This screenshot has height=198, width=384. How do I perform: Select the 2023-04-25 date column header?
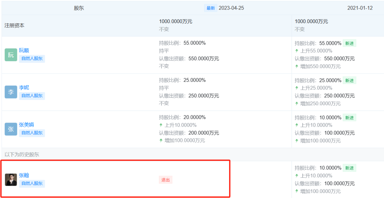(231, 8)
